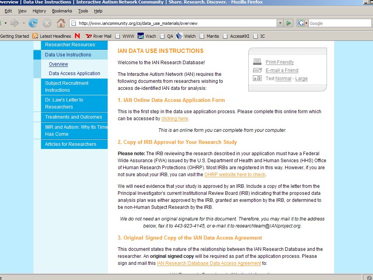Image resolution: width=373 pixels, height=280 pixels.
Task: Click the Google search engine icon
Action: (301, 23)
